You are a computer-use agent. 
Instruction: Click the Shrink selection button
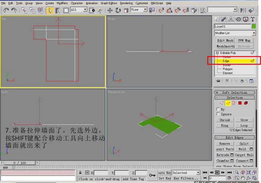tap(225, 120)
